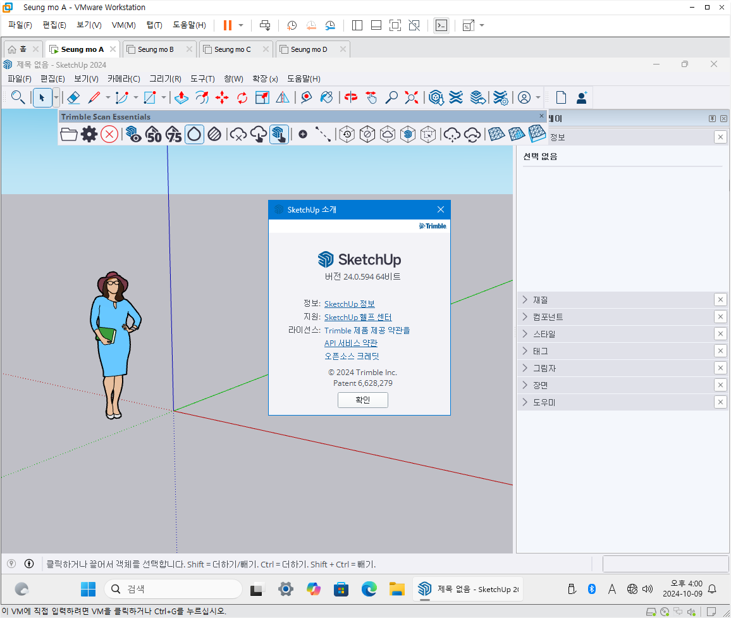This screenshot has width=731, height=618.
Task: Pick the Move tool with four arrows
Action: click(222, 97)
